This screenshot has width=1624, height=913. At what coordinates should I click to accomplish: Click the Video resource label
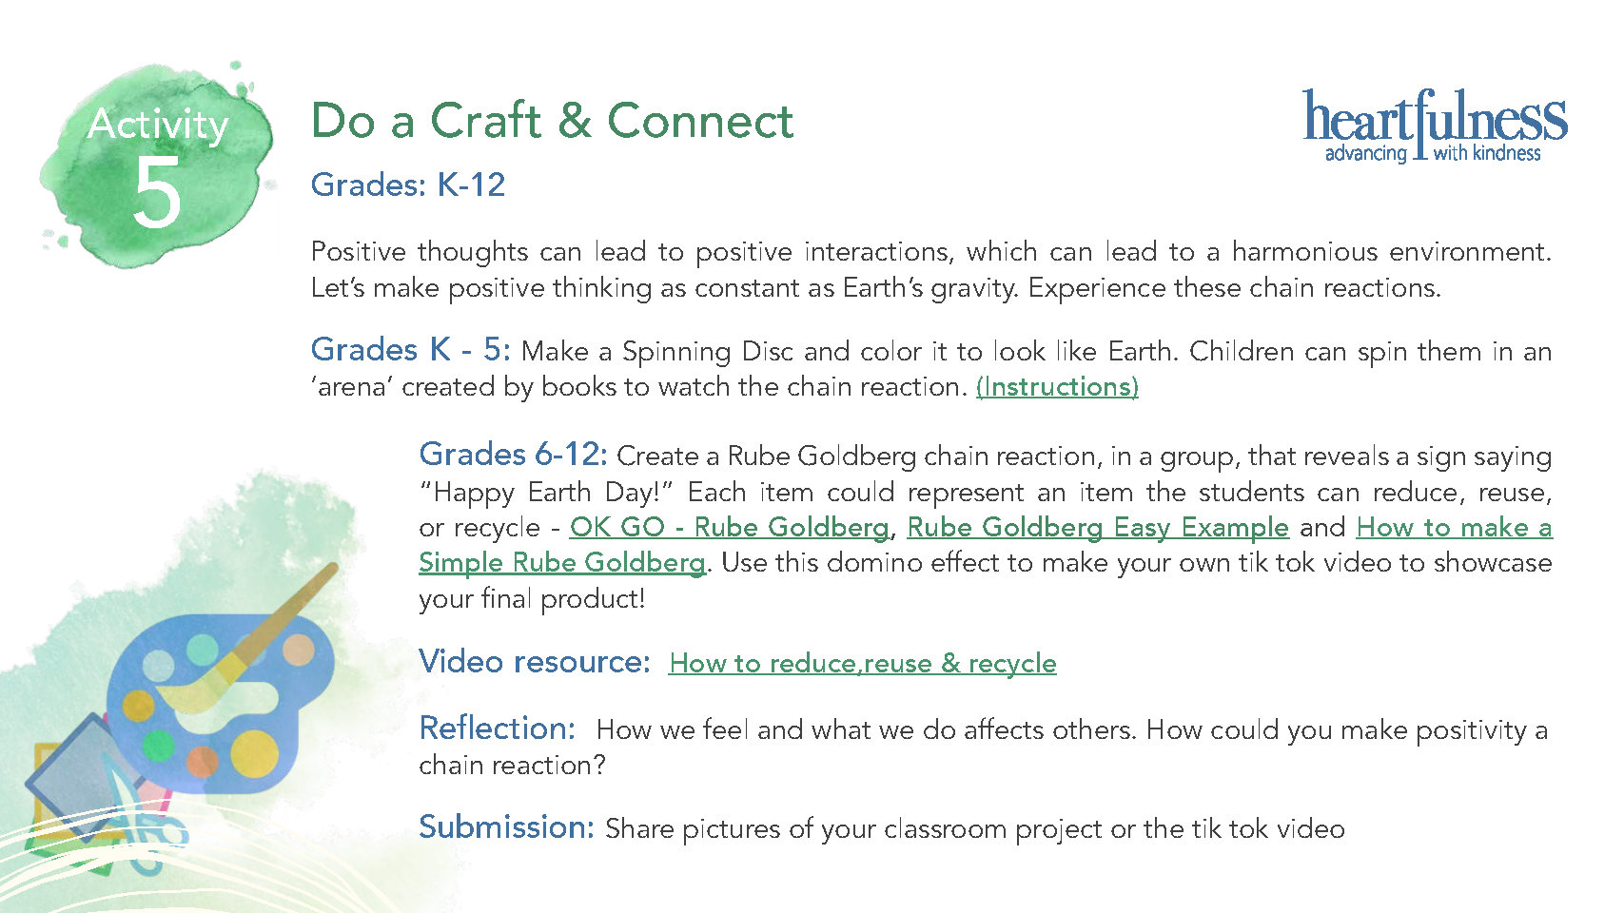[x=535, y=661]
